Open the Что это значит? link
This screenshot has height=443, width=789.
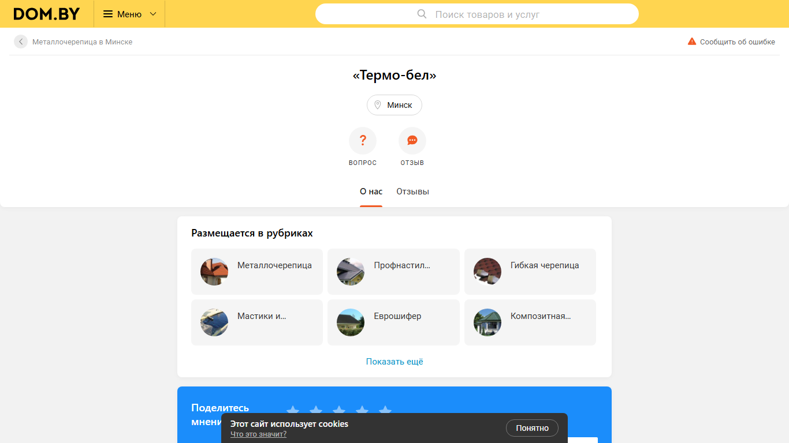click(x=258, y=434)
